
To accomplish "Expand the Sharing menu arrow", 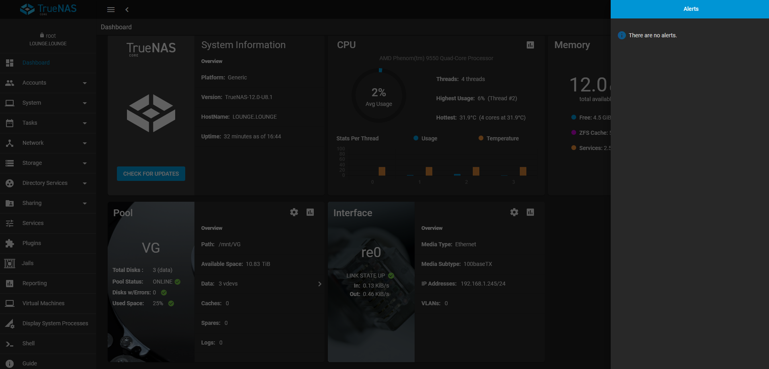I will [x=85, y=203].
